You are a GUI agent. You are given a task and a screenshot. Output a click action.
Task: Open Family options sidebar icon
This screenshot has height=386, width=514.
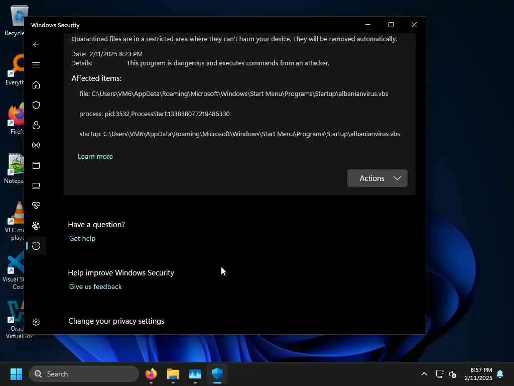(36, 226)
